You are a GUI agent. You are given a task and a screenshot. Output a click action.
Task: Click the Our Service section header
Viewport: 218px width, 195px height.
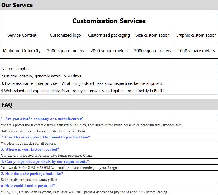tap(17, 5)
